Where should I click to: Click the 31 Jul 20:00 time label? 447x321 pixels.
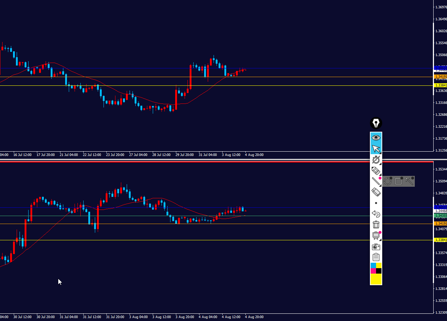[115, 317]
